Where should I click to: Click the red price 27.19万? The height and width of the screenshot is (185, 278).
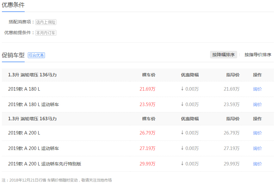tap(147, 148)
